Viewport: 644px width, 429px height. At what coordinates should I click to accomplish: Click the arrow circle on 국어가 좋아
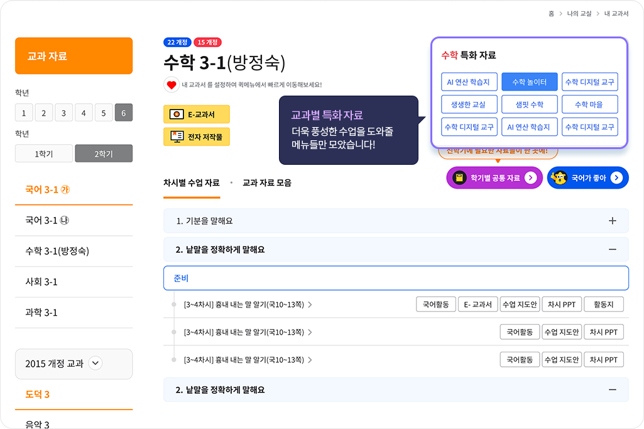click(616, 177)
